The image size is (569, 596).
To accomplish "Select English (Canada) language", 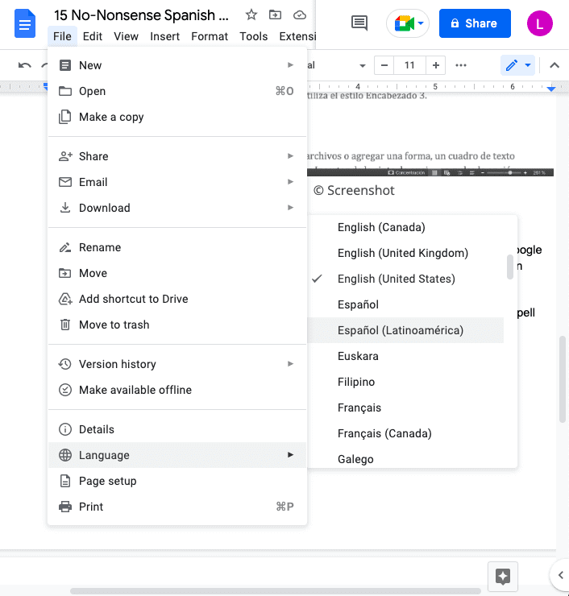I will [x=405, y=227].
